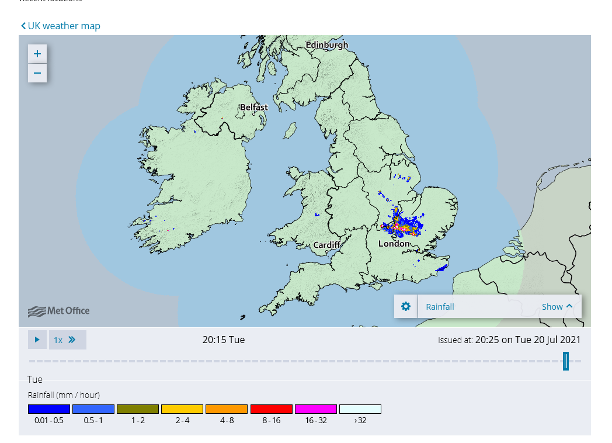Screen dimensions: 612x443
Task: Click the timeline slider handle
Action: 565,361
